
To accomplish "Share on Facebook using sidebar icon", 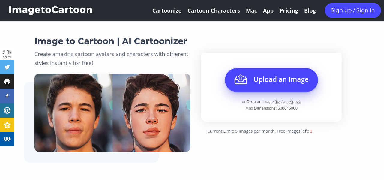I will (x=7, y=96).
